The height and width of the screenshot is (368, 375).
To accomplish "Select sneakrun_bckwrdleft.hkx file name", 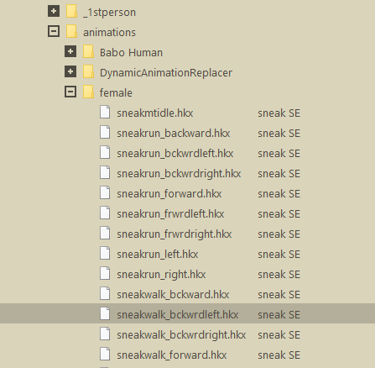I will click(x=175, y=154).
